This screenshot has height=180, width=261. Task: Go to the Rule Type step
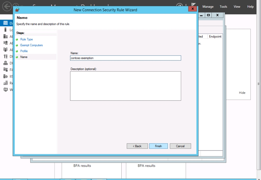click(26, 39)
